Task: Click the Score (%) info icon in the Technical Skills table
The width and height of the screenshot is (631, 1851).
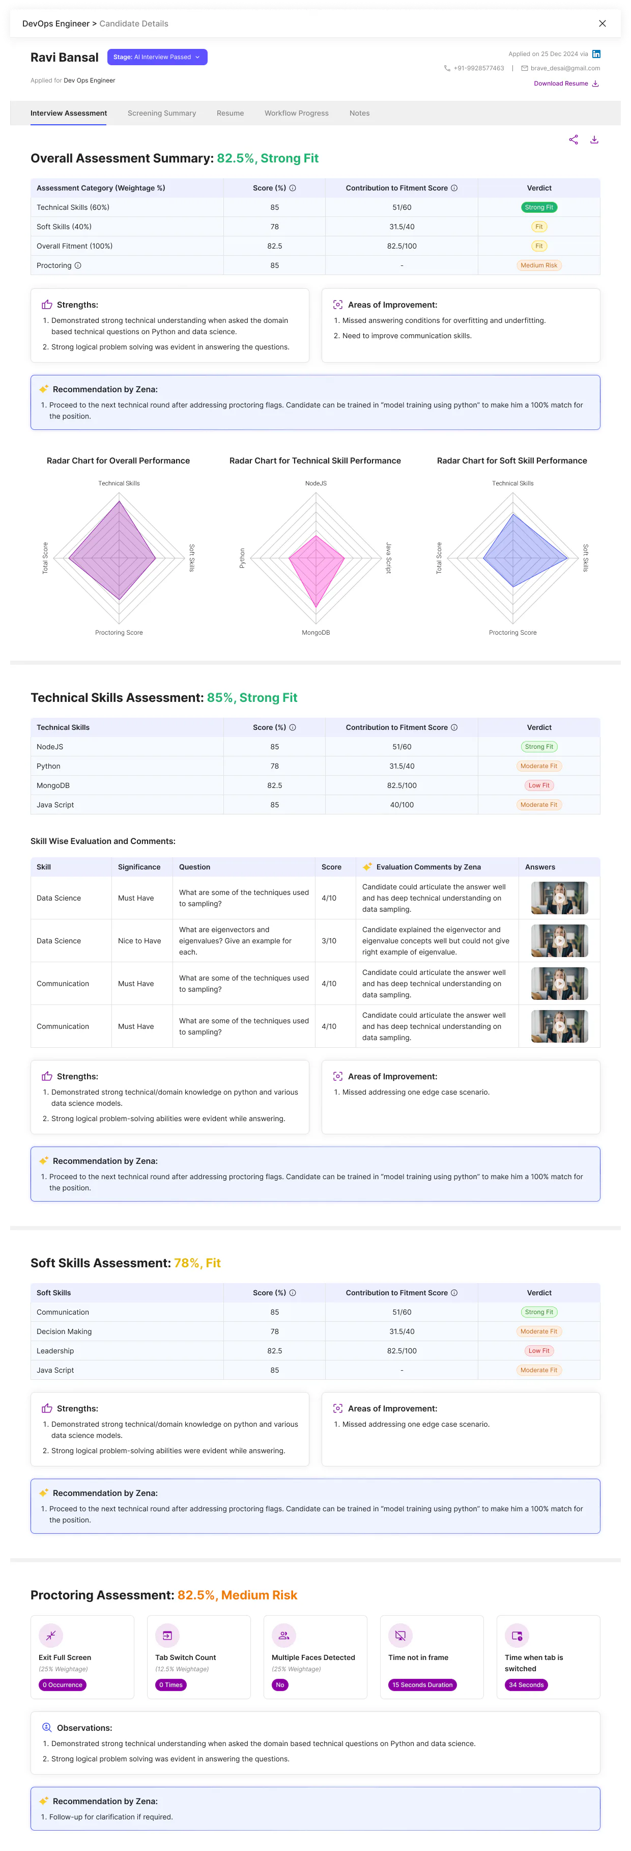Action: (x=292, y=727)
